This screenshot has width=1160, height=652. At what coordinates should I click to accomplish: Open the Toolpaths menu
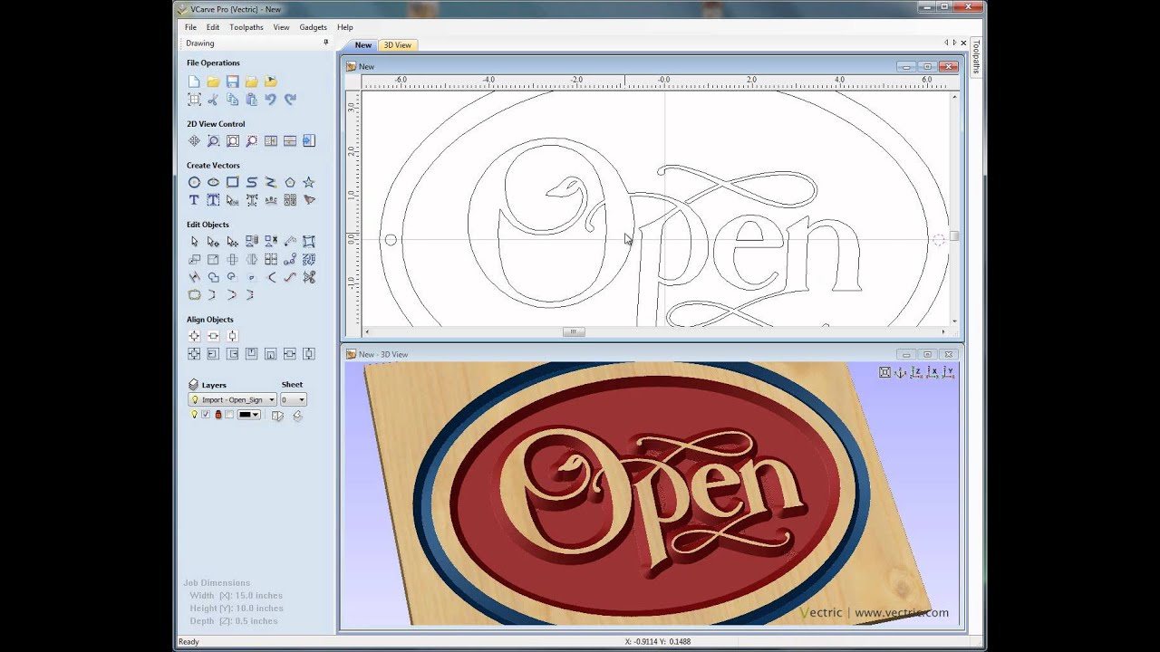tap(246, 27)
